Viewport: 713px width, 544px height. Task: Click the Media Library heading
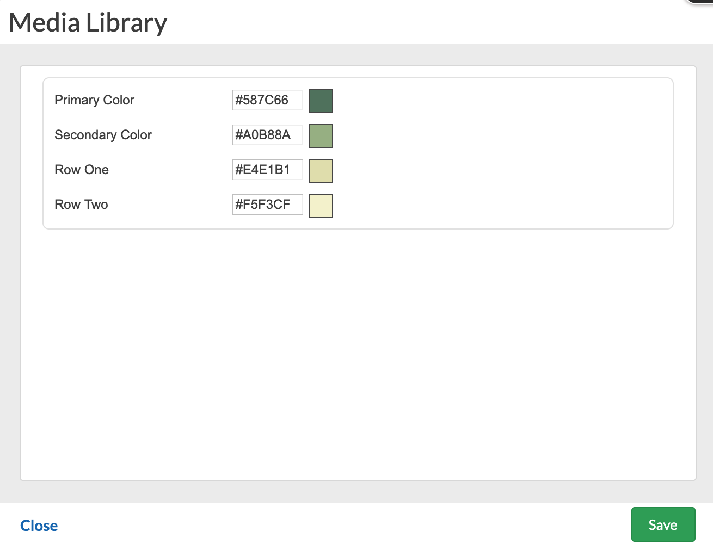(x=88, y=23)
